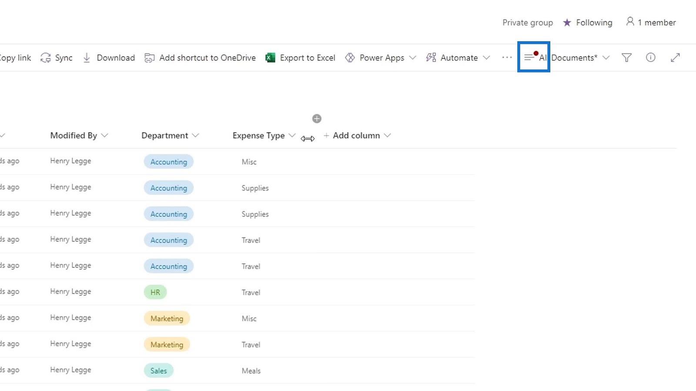Open the more options ellipsis menu

507,57
